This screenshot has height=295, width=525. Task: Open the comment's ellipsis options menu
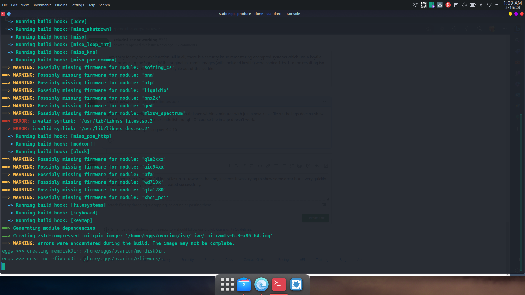(x=324, y=101)
